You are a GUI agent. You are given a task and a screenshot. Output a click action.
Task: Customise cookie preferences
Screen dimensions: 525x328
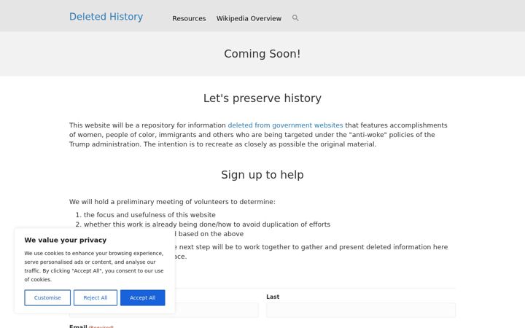(x=47, y=297)
